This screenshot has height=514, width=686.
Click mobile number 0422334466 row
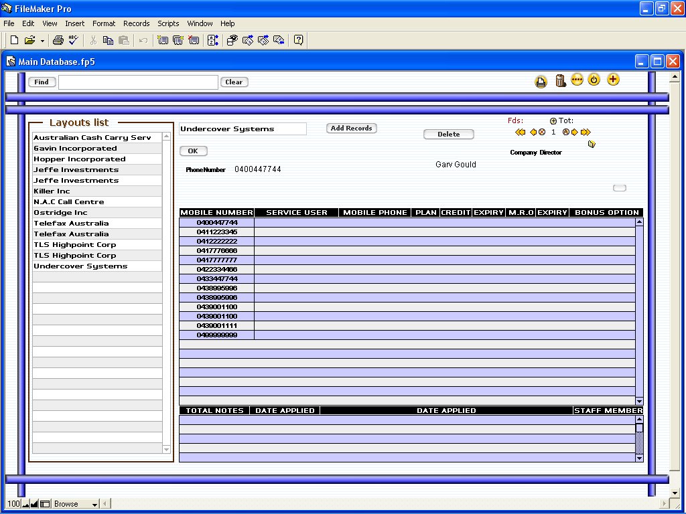pos(217,269)
